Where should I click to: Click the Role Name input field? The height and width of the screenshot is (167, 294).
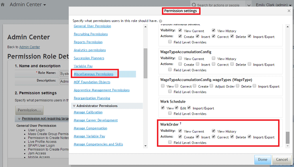tap(64, 73)
